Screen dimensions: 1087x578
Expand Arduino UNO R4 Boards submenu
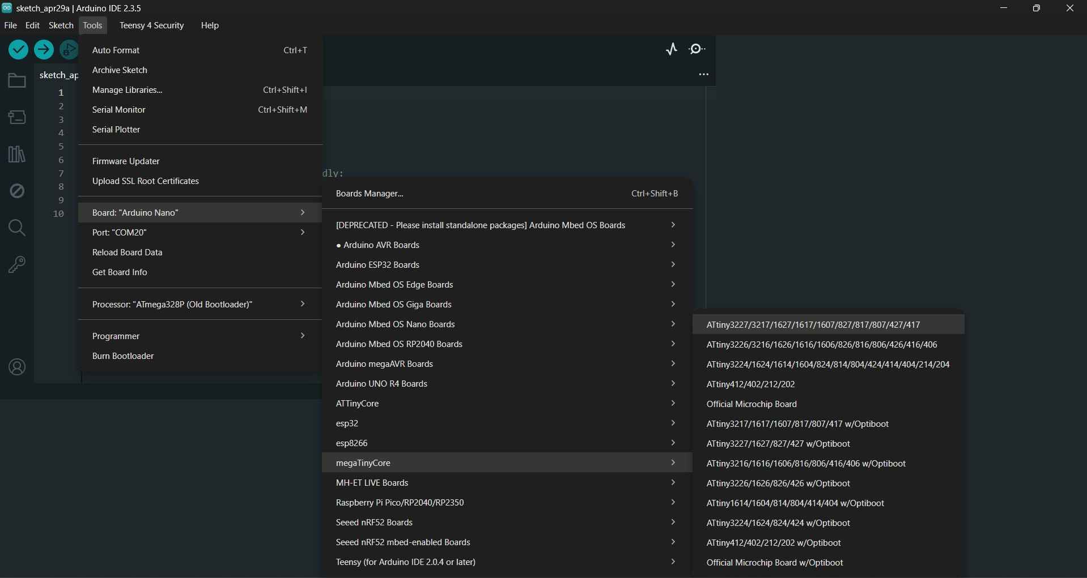507,384
